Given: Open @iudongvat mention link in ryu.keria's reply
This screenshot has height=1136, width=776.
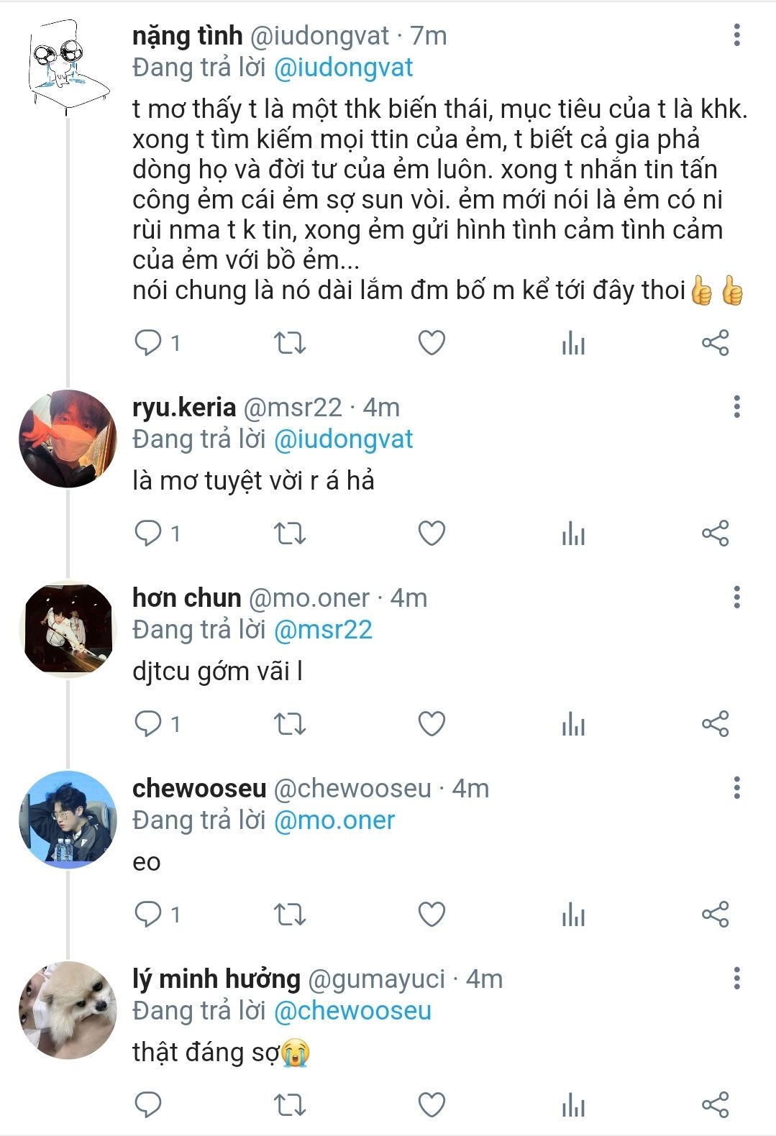Looking at the screenshot, I should coord(344,439).
